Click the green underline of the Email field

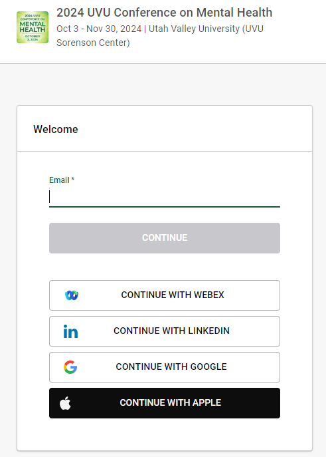[x=165, y=207]
